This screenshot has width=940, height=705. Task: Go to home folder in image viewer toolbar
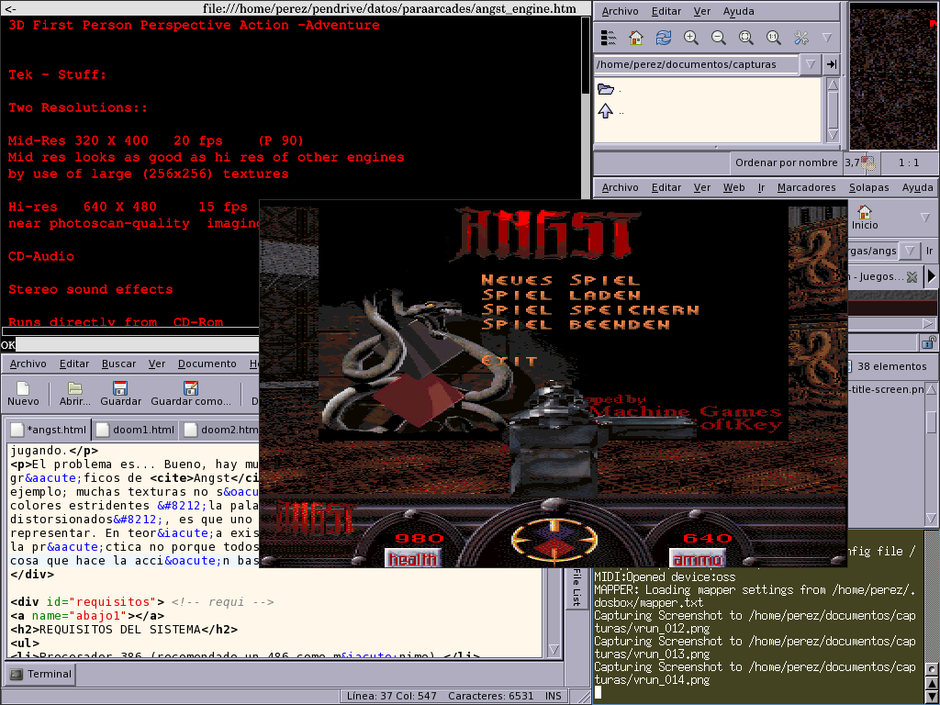636,38
